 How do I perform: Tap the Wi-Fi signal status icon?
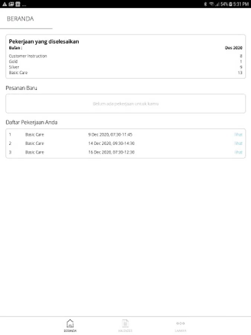211,4
